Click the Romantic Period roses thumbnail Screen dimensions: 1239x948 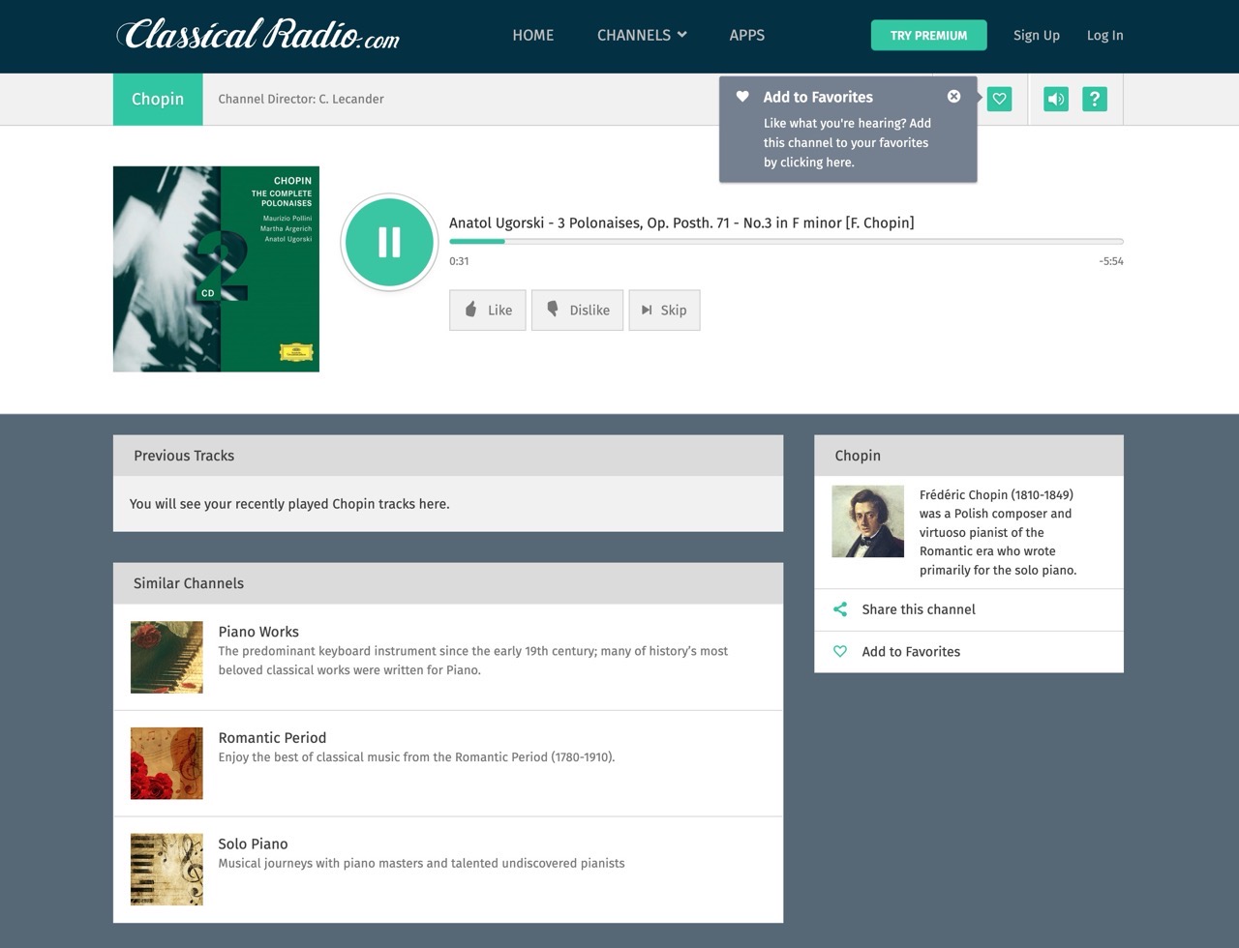coord(166,763)
